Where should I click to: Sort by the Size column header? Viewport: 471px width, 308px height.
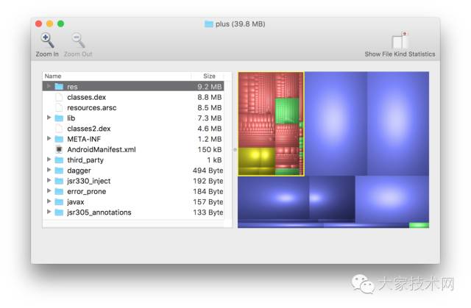(x=209, y=76)
